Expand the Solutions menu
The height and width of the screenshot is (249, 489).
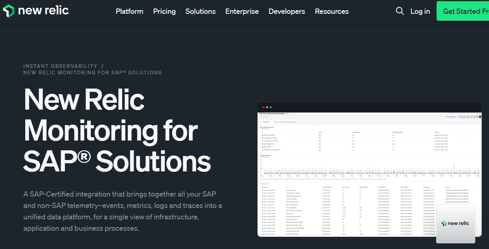click(200, 11)
